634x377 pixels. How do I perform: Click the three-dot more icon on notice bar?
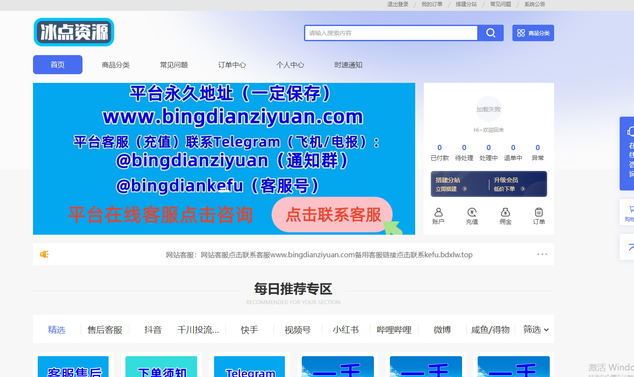coord(542,254)
